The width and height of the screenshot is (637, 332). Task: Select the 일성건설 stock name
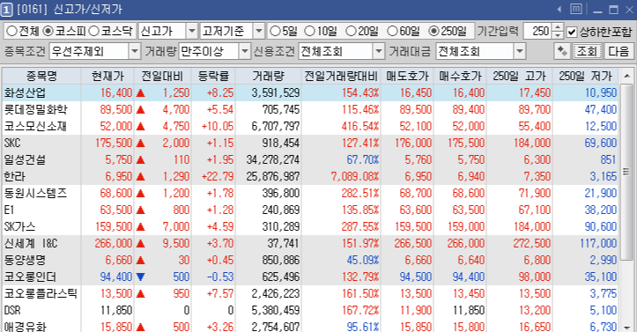(26, 159)
